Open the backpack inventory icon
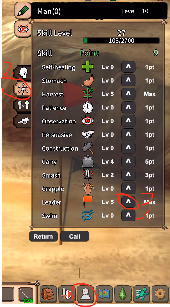This screenshot has height=307, width=170. tap(48, 294)
